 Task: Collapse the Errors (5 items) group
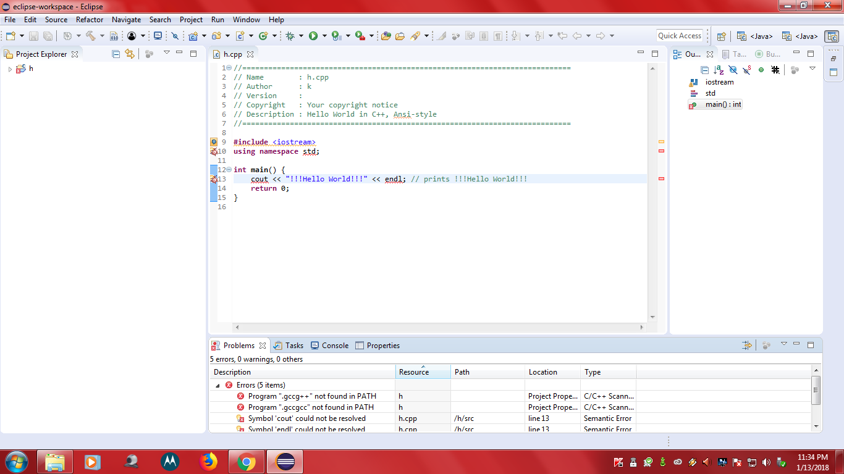click(x=217, y=385)
